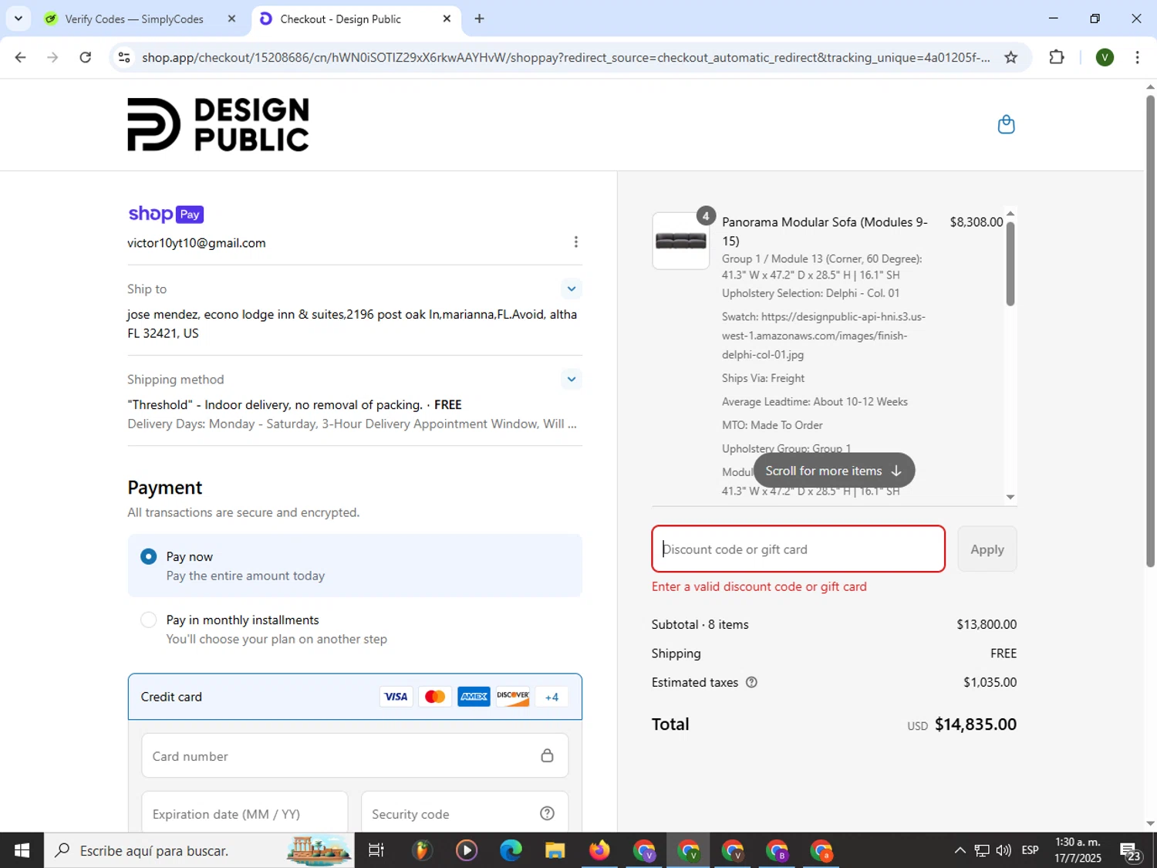
Task: Click the order items list scrollbar
Action: pyautogui.click(x=1010, y=264)
